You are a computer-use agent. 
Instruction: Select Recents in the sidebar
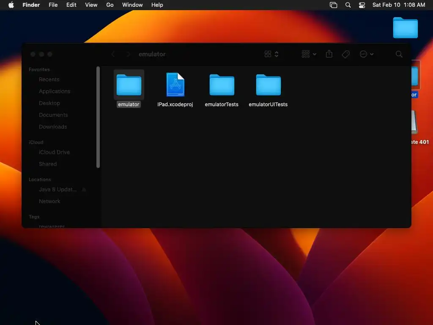49,79
